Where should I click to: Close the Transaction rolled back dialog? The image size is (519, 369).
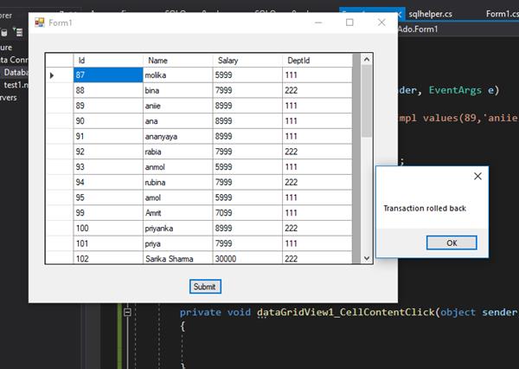pos(477,176)
